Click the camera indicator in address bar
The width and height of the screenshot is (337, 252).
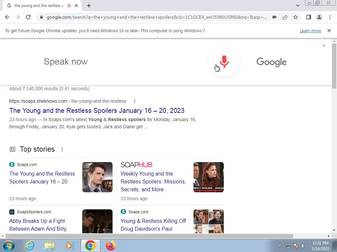click(274, 17)
